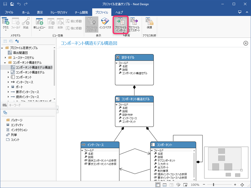
Task: Collapse the コンポーネント構造モデル tree node
Action: click(x=5, y=62)
